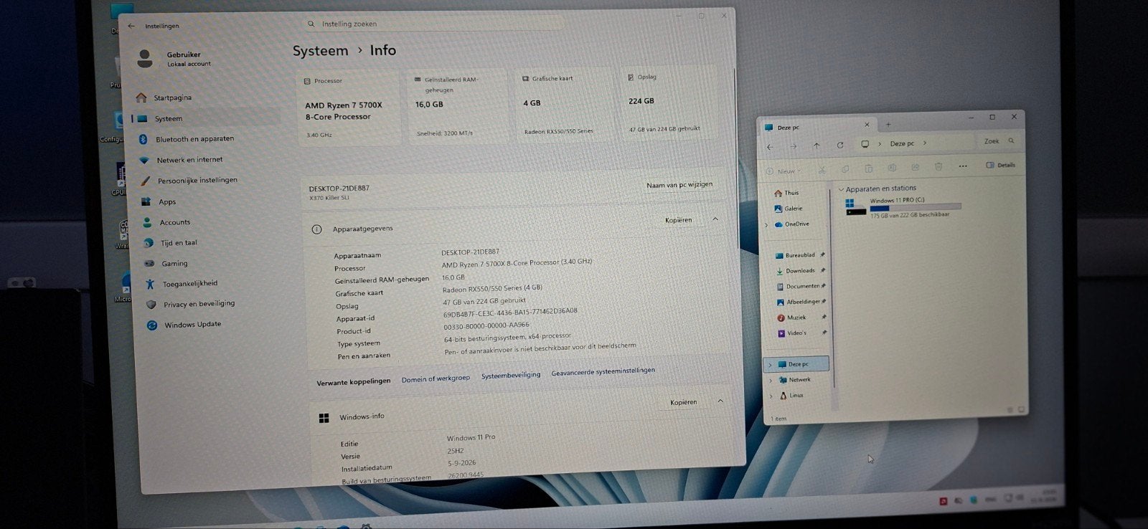Expand the OneDrive node in Explorer
The height and width of the screenshot is (529, 1148).
pyautogui.click(x=767, y=225)
